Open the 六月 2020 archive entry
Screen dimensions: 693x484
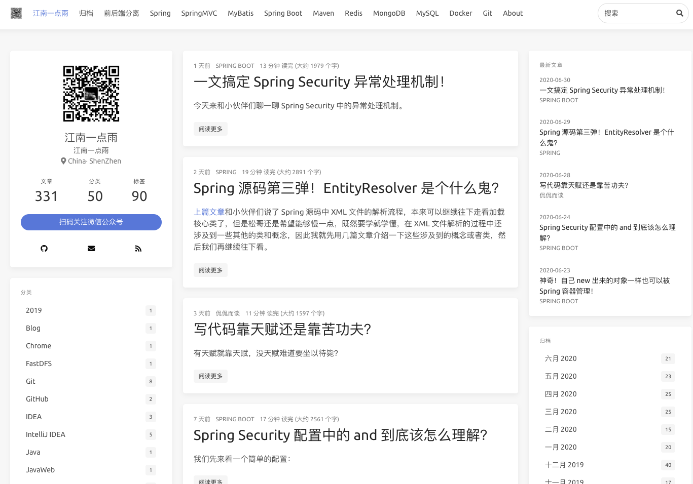[x=561, y=358]
